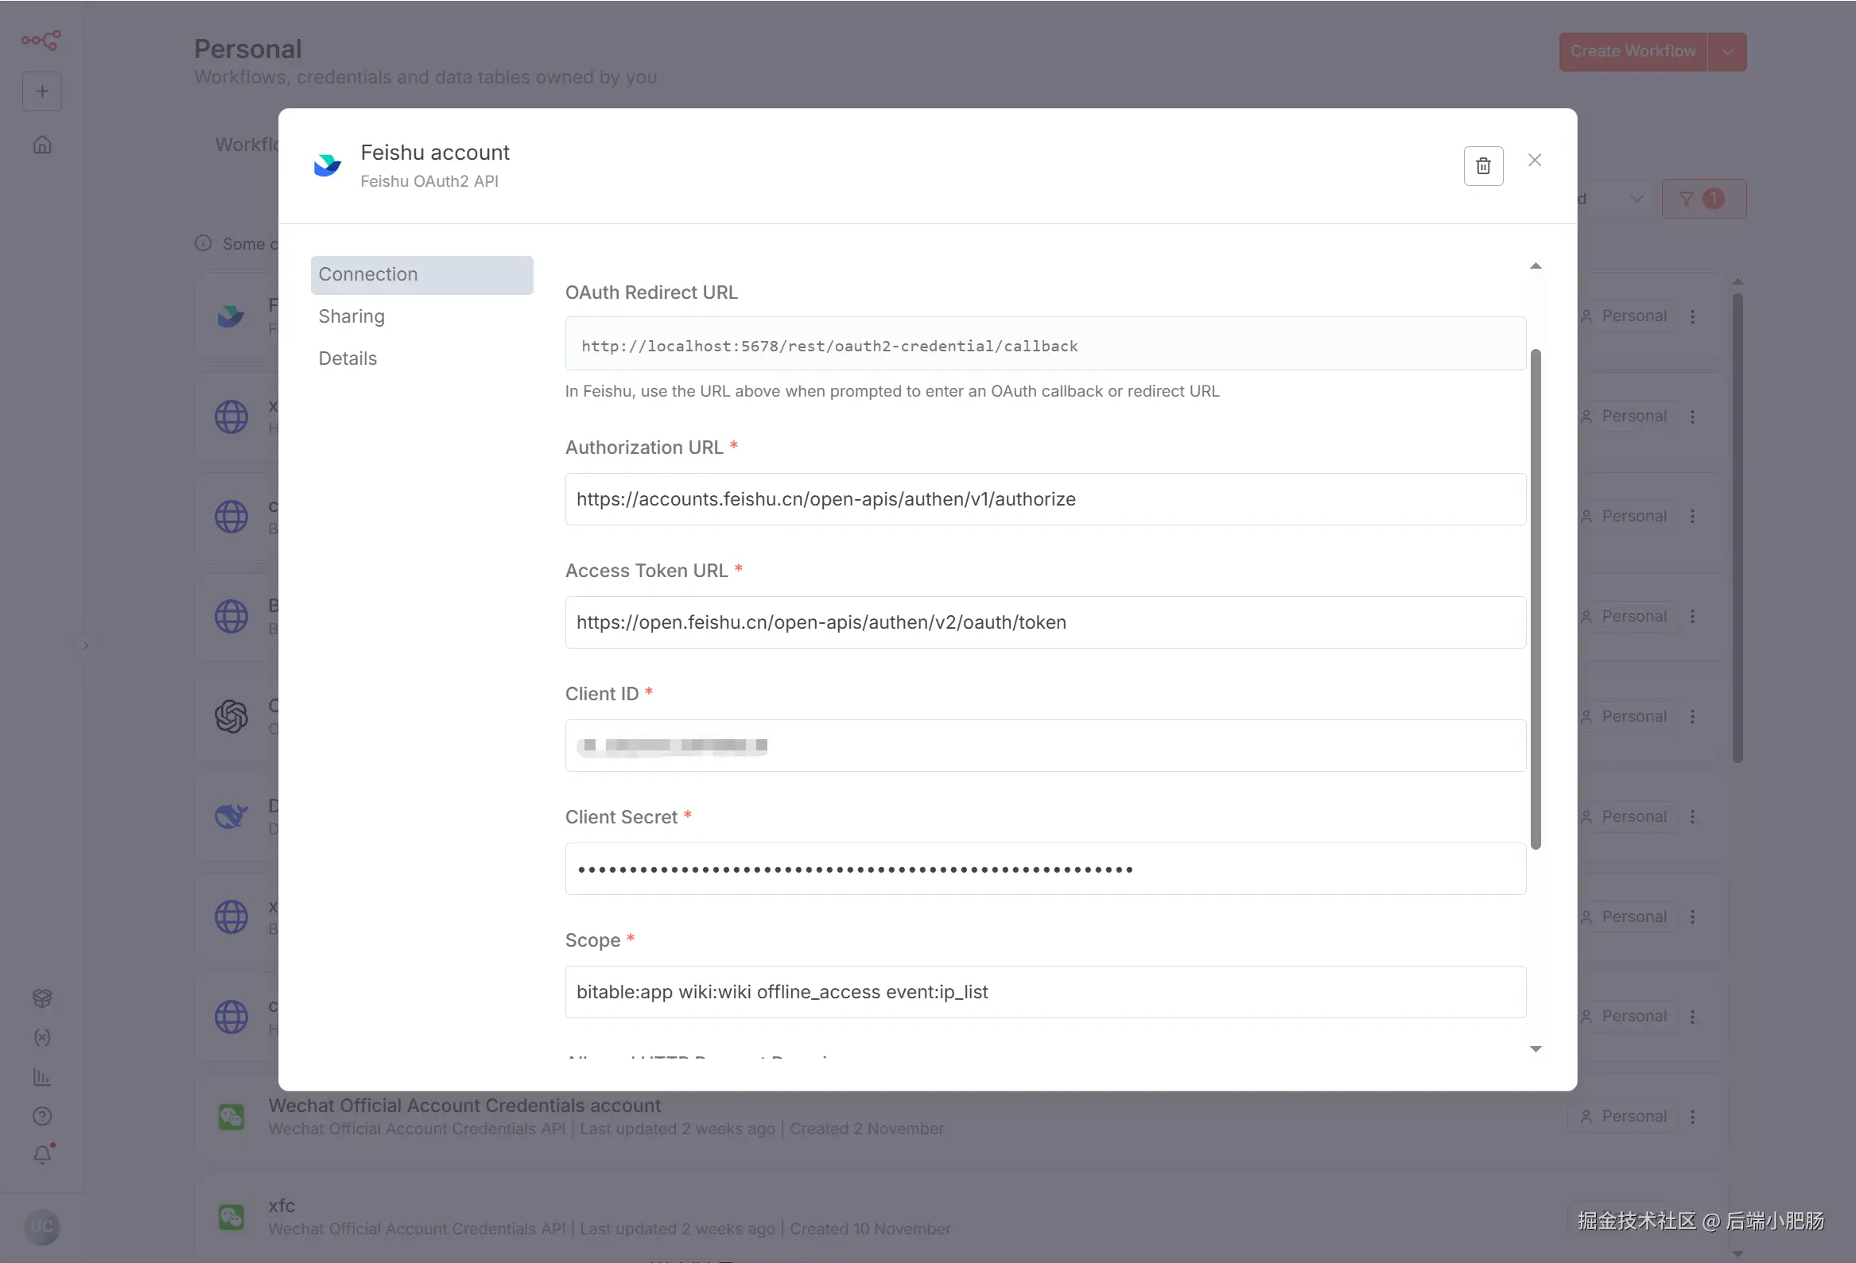Click the templates box icon in sidebar
The height and width of the screenshot is (1263, 1856).
tap(42, 998)
